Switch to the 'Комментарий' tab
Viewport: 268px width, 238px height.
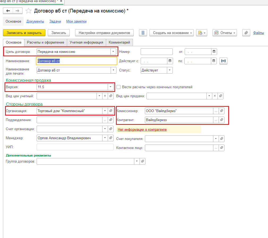(119, 42)
